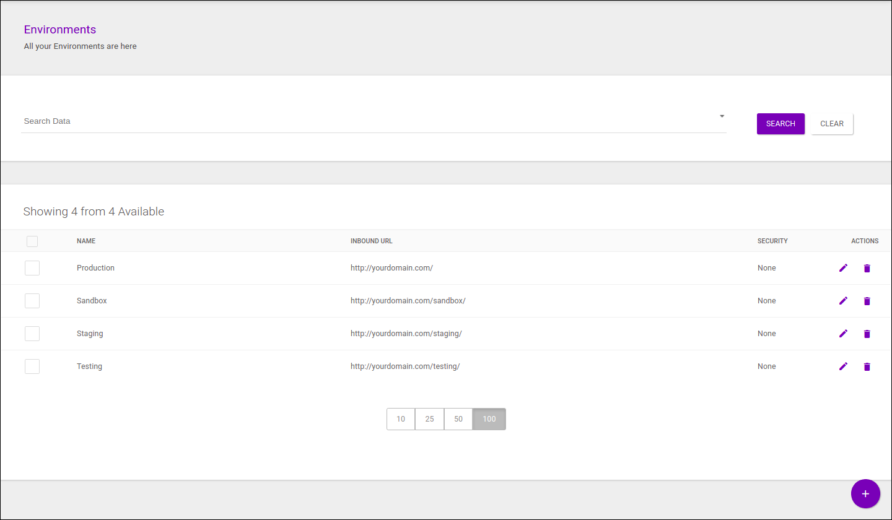Tick the Testing row checkbox
892x520 pixels.
point(32,366)
